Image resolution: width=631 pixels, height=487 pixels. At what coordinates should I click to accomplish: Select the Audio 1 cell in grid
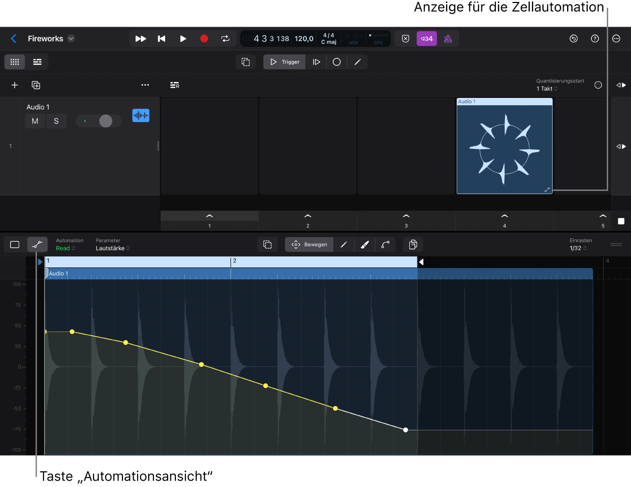(504, 146)
